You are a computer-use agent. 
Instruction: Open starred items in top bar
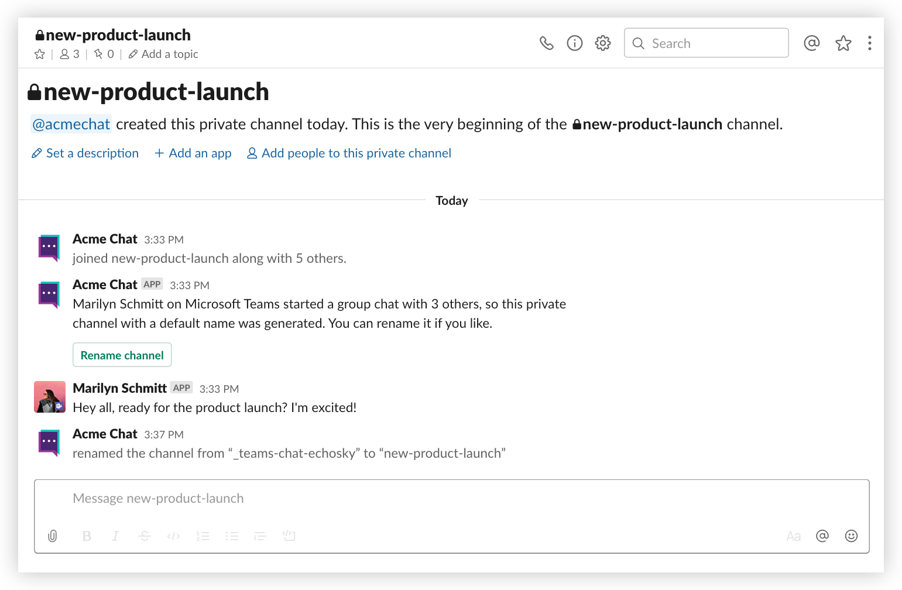coord(843,43)
